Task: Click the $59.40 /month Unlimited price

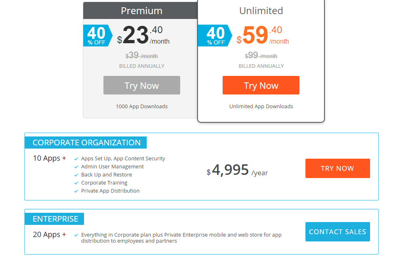Action: [x=263, y=35]
